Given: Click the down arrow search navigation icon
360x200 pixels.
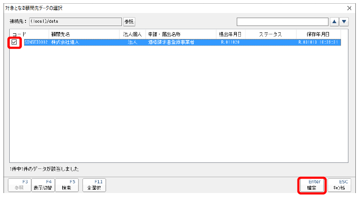Looking at the screenshot, I should pos(344,21).
